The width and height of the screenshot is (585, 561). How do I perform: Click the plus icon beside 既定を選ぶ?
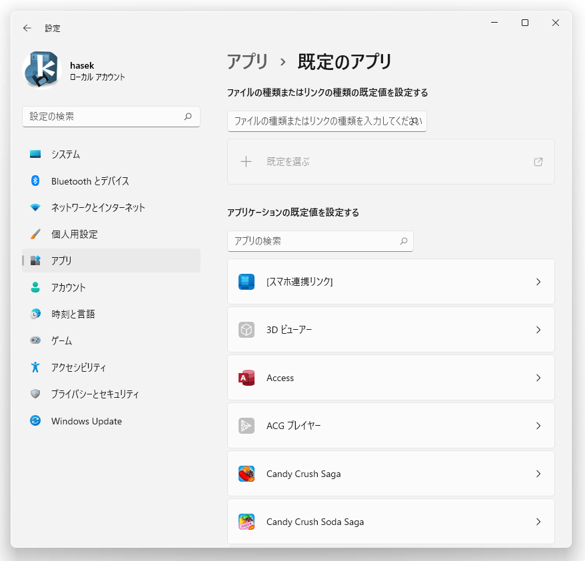point(246,161)
